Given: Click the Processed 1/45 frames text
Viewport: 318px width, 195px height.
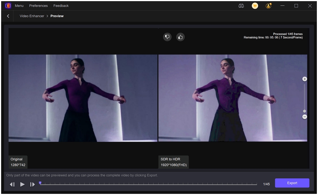Looking at the screenshot, I should coord(288,34).
